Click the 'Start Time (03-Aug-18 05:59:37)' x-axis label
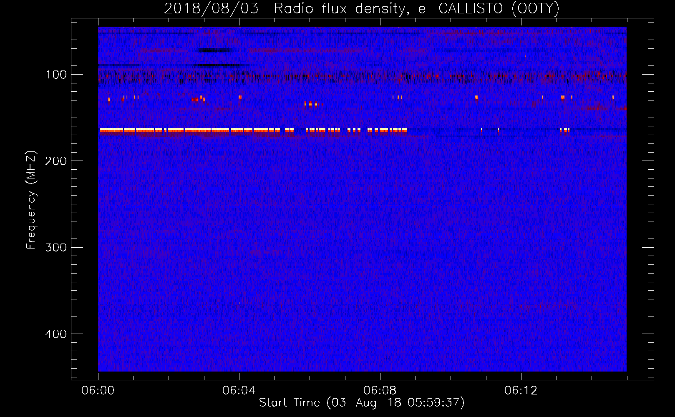Image resolution: width=675 pixels, height=417 pixels. click(362, 403)
